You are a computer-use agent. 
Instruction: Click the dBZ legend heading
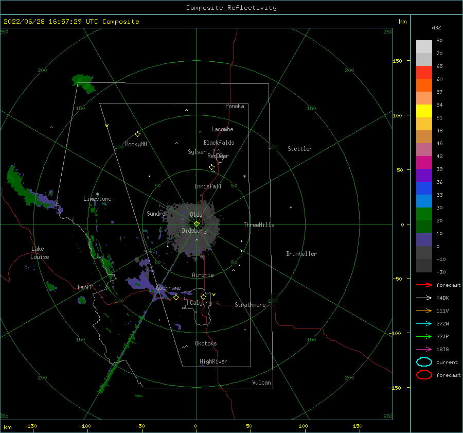click(436, 27)
